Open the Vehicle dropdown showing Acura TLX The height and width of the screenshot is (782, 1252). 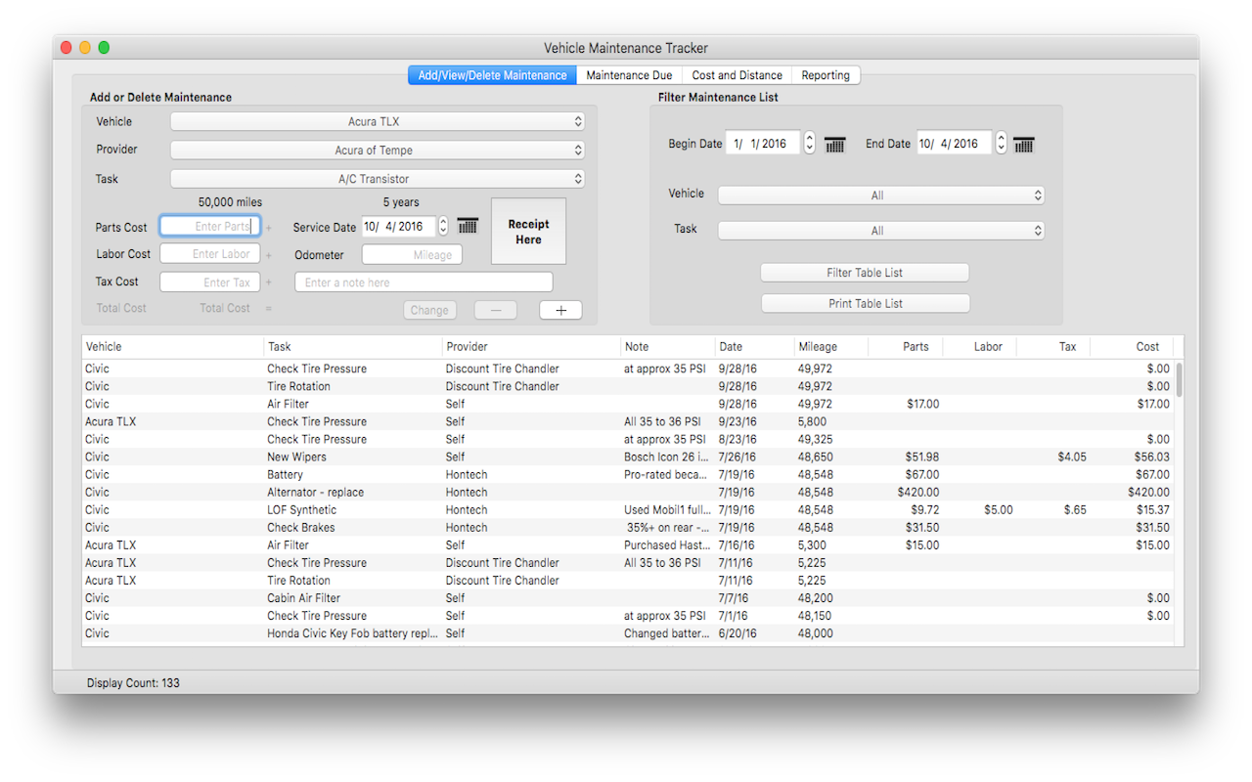(x=376, y=121)
